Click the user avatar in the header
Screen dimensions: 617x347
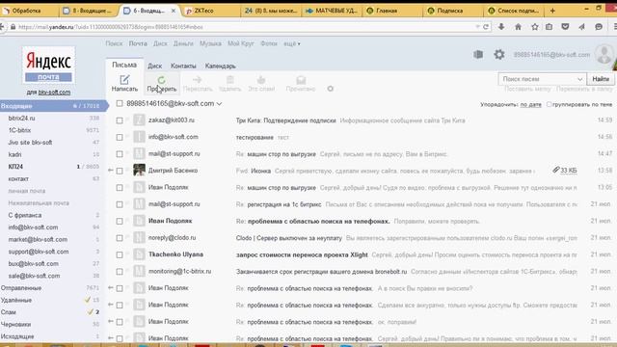click(604, 54)
